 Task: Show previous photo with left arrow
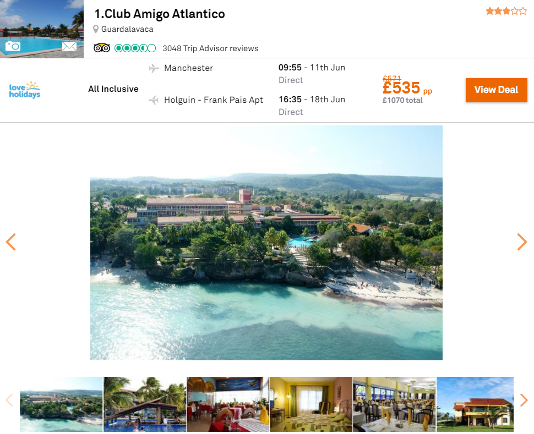[x=11, y=242]
